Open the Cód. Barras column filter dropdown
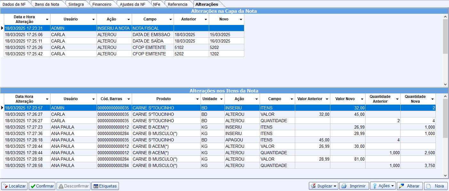This screenshot has width=449, height=191. [129, 99]
